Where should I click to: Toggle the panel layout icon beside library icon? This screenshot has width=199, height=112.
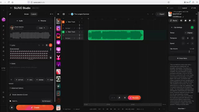click(x=64, y=14)
